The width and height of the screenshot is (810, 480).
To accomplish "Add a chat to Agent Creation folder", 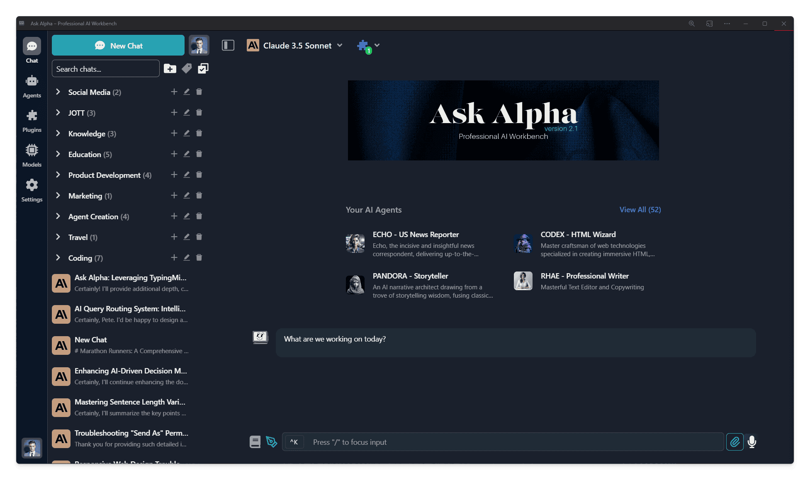I will point(174,216).
